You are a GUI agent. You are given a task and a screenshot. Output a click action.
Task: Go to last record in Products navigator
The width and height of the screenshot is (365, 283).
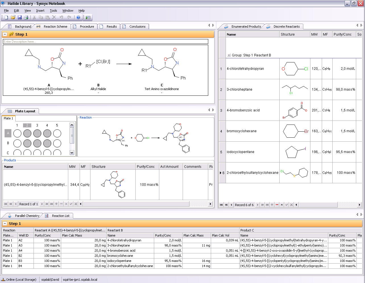tap(51, 204)
